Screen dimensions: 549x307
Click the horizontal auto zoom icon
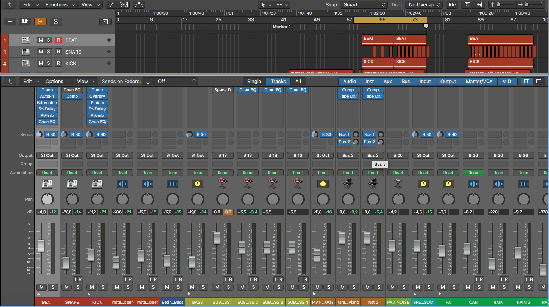[x=479, y=5]
